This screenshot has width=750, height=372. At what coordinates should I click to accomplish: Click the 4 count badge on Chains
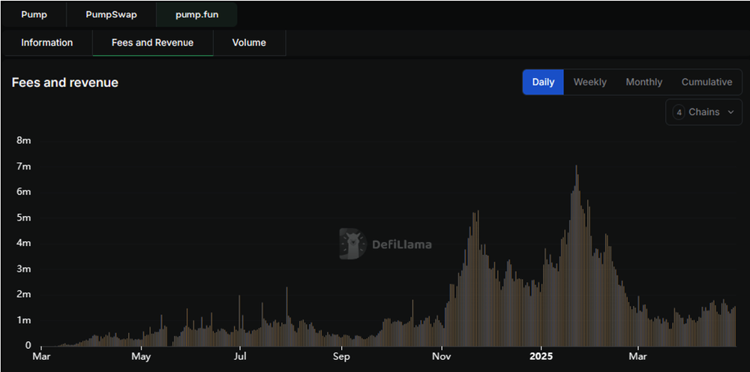point(678,112)
